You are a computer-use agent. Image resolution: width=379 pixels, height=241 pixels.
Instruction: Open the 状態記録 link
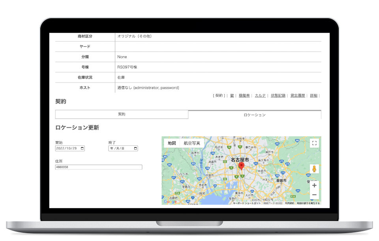click(x=278, y=96)
